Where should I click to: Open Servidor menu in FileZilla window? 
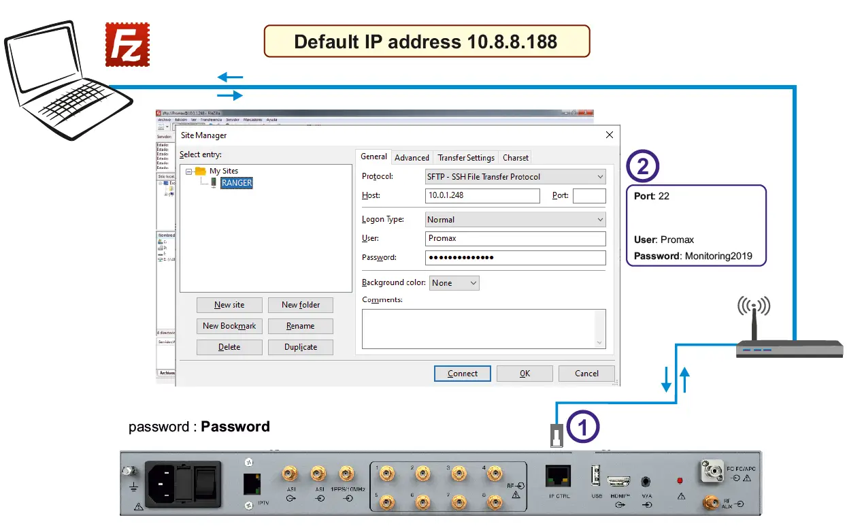233,120
